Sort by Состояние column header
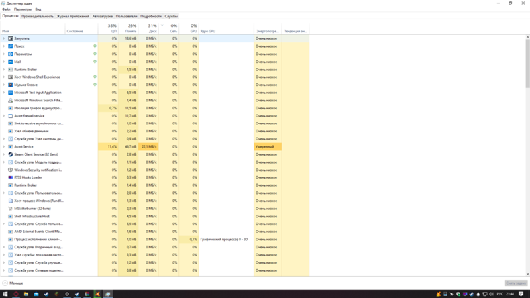 81,28
